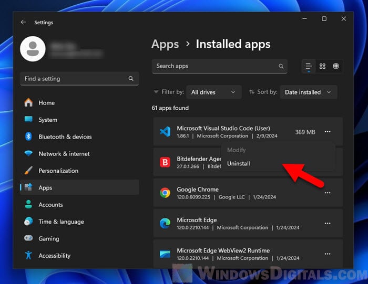Click the Bitdefender app icon

165,162
